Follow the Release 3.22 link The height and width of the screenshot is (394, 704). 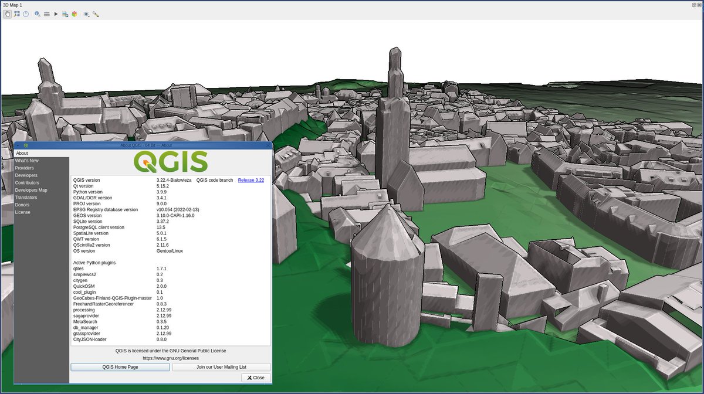pos(251,180)
